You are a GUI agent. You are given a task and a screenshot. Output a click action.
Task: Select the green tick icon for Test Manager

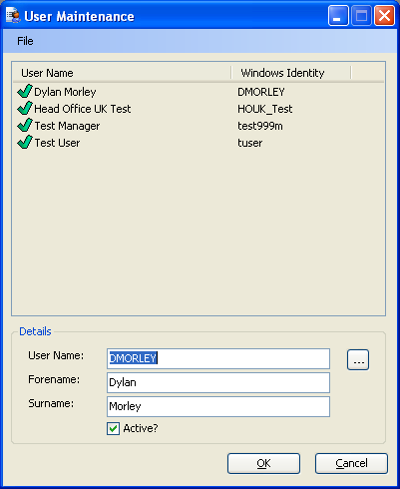point(25,125)
